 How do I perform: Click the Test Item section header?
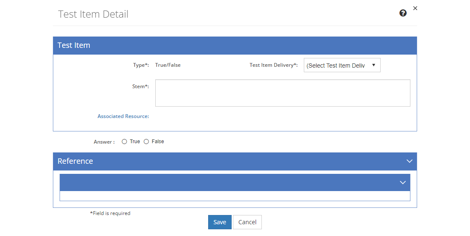point(235,46)
